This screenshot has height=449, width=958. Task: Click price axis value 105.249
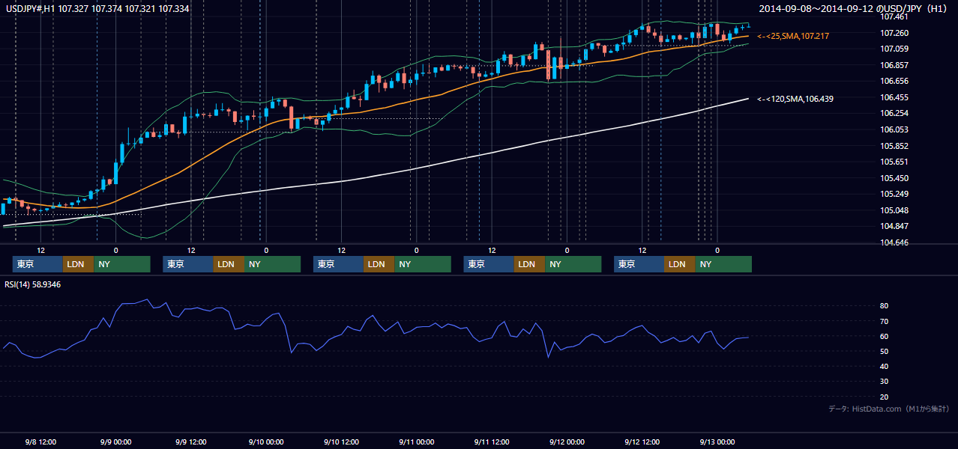(x=895, y=194)
